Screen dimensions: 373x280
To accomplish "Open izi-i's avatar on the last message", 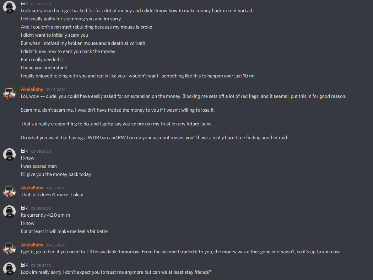I will (9, 269).
